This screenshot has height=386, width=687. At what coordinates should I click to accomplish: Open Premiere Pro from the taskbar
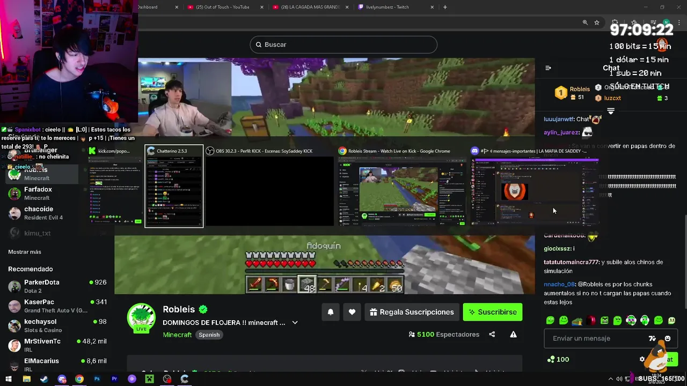pos(114,379)
